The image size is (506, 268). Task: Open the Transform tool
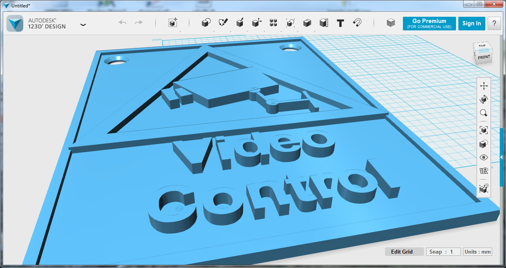click(x=173, y=23)
